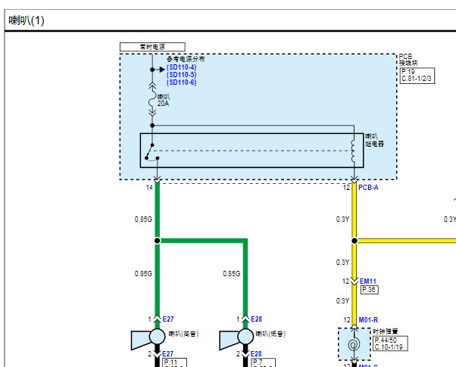Click the 常时电源 power source box
Screen dimensions: 456x367
pyautogui.click(x=152, y=47)
